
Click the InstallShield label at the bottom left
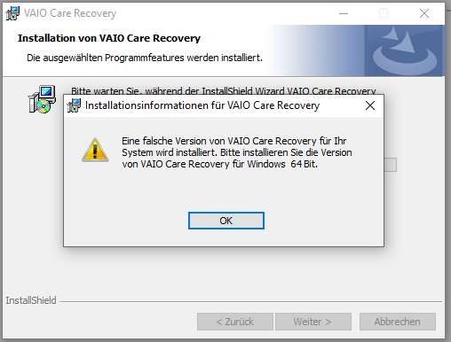pyautogui.click(x=31, y=300)
